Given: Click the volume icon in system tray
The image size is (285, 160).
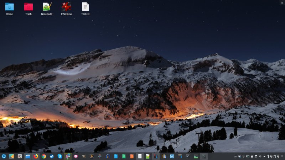Looking at the screenshot, I should [260, 156].
